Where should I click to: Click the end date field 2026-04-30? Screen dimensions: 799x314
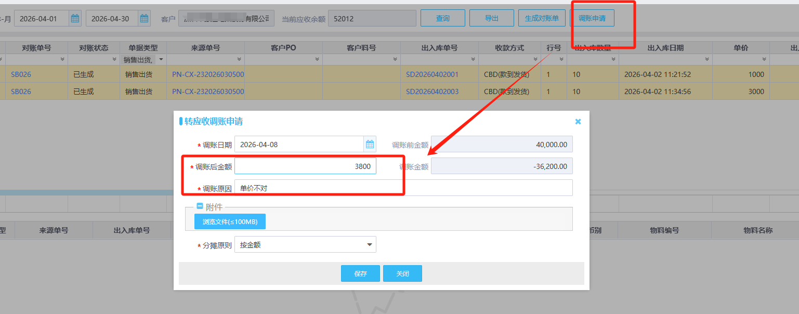tap(112, 19)
